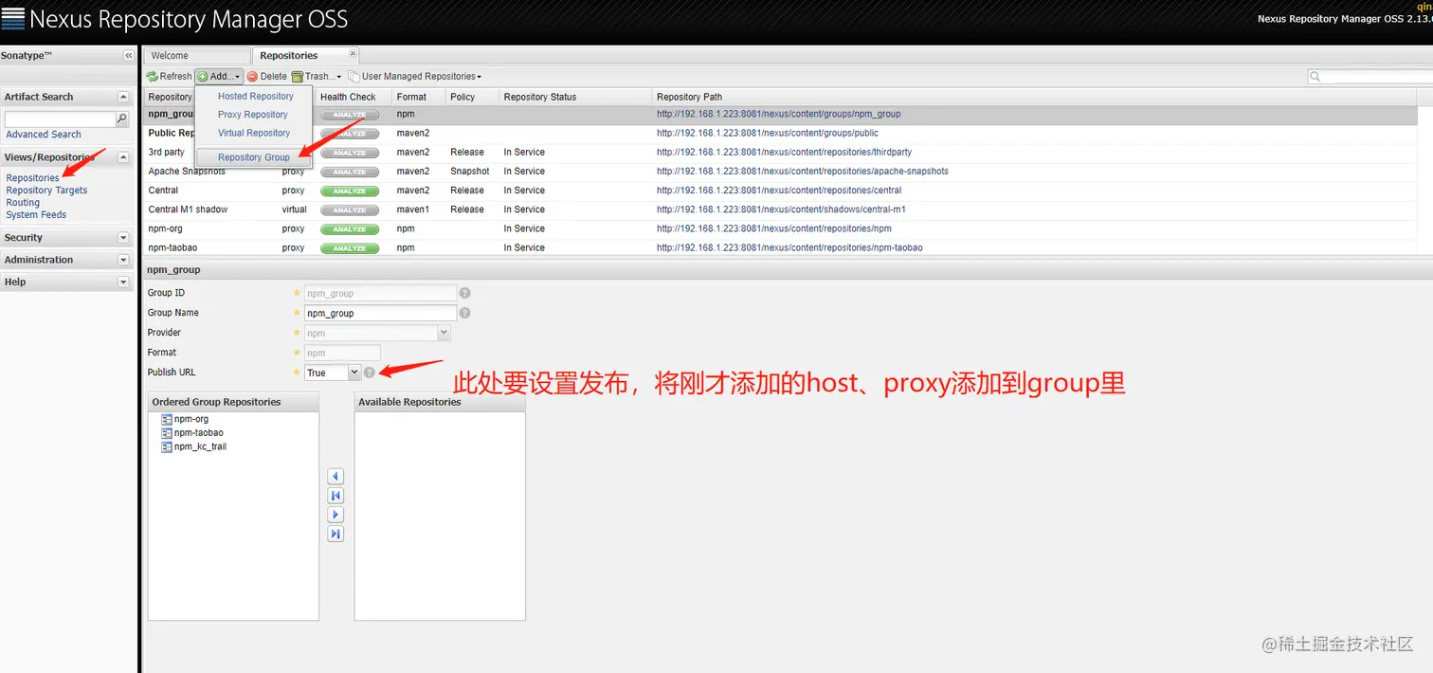Collapse the Artifact Search panel
Screen dimensions: 1433x673
123,97
